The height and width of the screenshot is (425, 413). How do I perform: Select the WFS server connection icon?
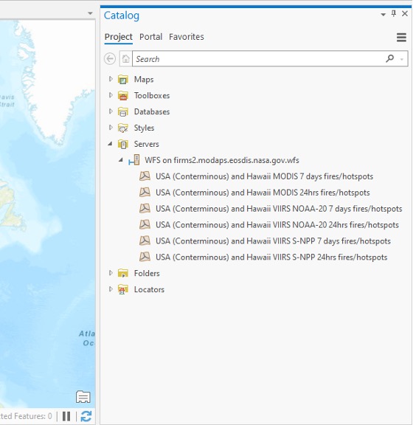[134, 160]
